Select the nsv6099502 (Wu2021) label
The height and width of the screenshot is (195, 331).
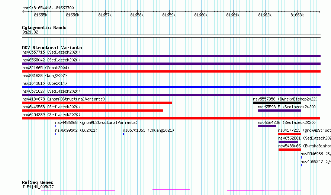click(x=76, y=130)
